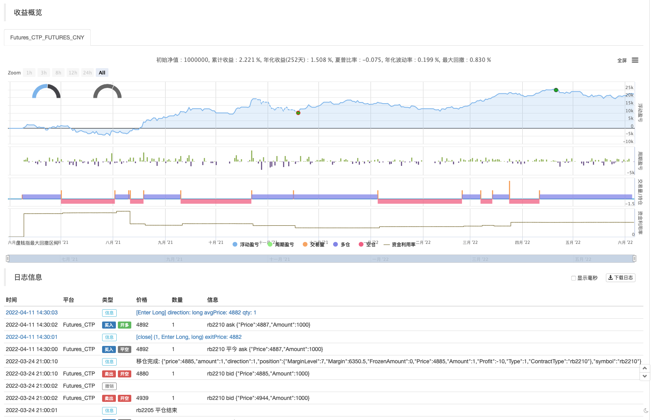Click the right navigator range handle

pyautogui.click(x=634, y=258)
